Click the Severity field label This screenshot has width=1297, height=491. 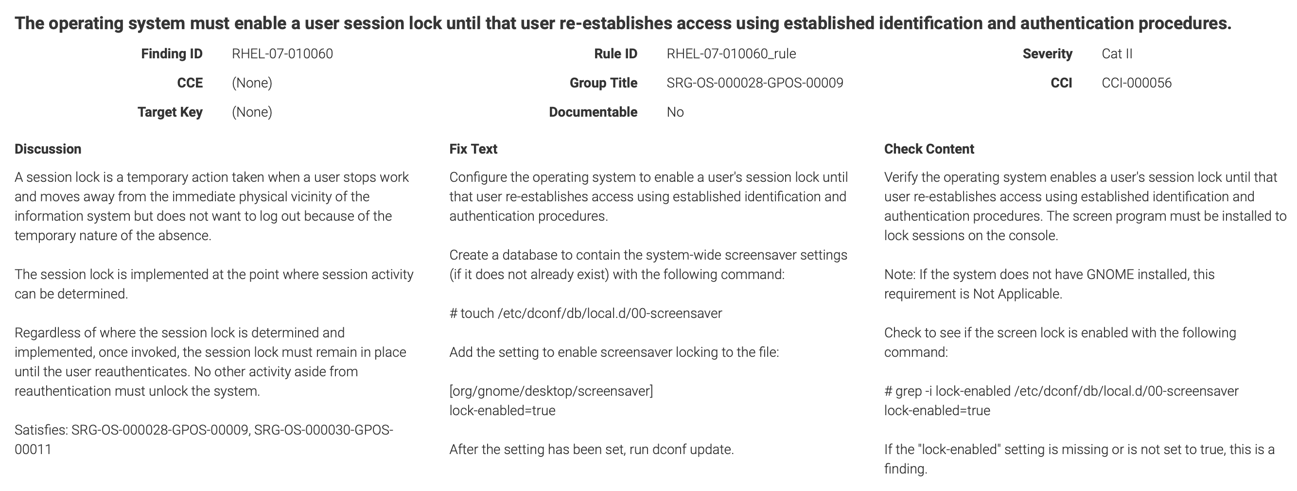(1047, 54)
